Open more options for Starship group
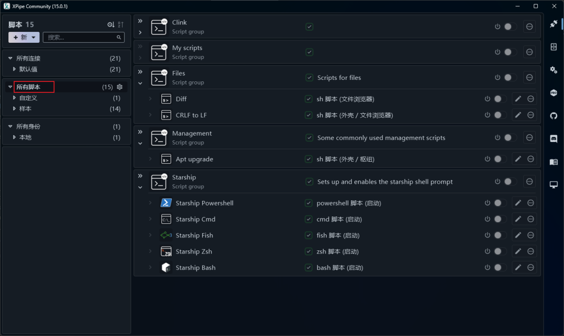The height and width of the screenshot is (336, 564). pyautogui.click(x=530, y=182)
